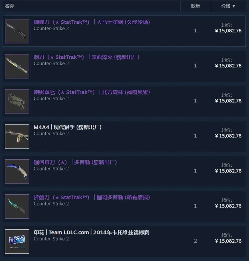
Task: Open the butterfly knife Damascus Steel thumbnail
Action: click(x=17, y=31)
